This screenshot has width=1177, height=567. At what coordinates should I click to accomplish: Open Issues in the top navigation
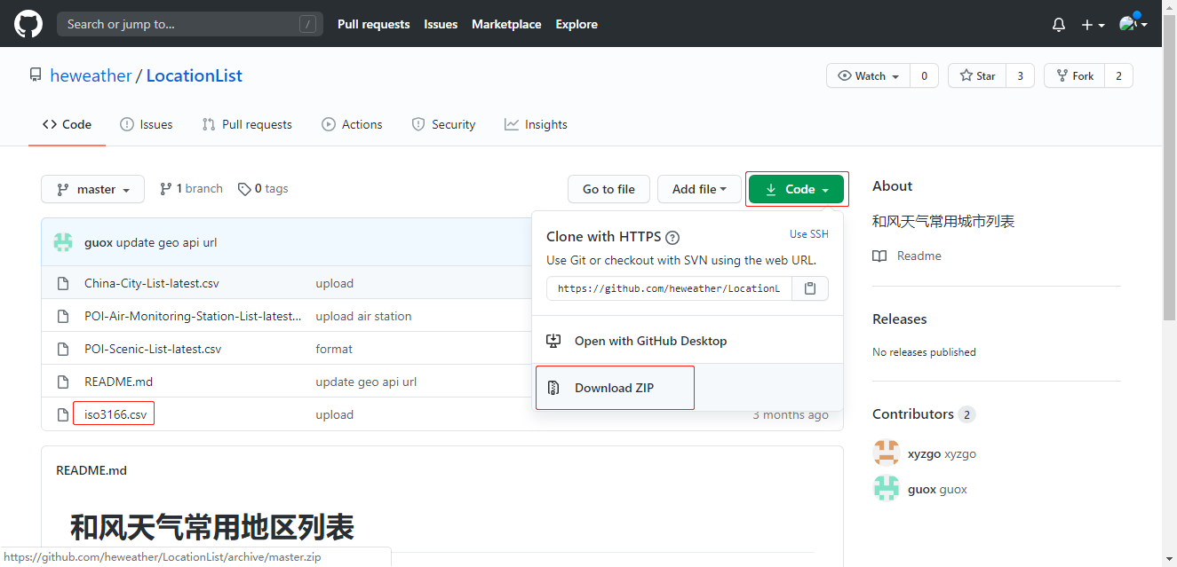pyautogui.click(x=441, y=25)
